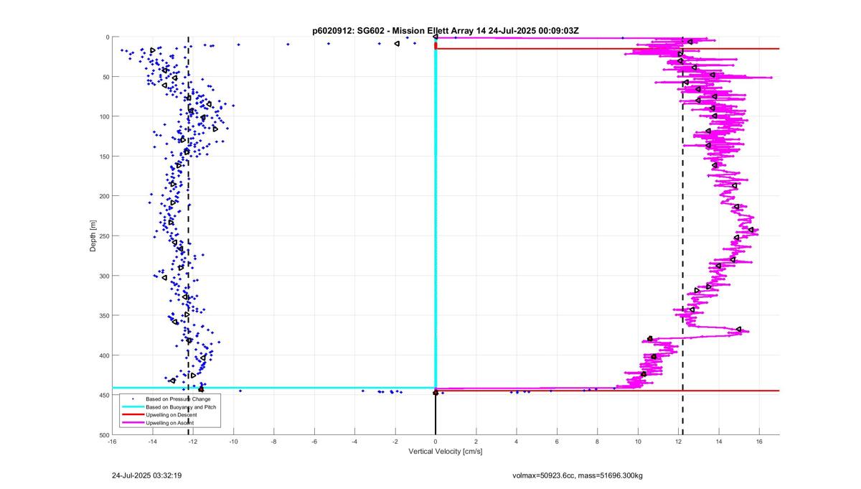This screenshot has width=861, height=489.
Task: Click depth-axis tick label '300'
Action: click(x=103, y=276)
